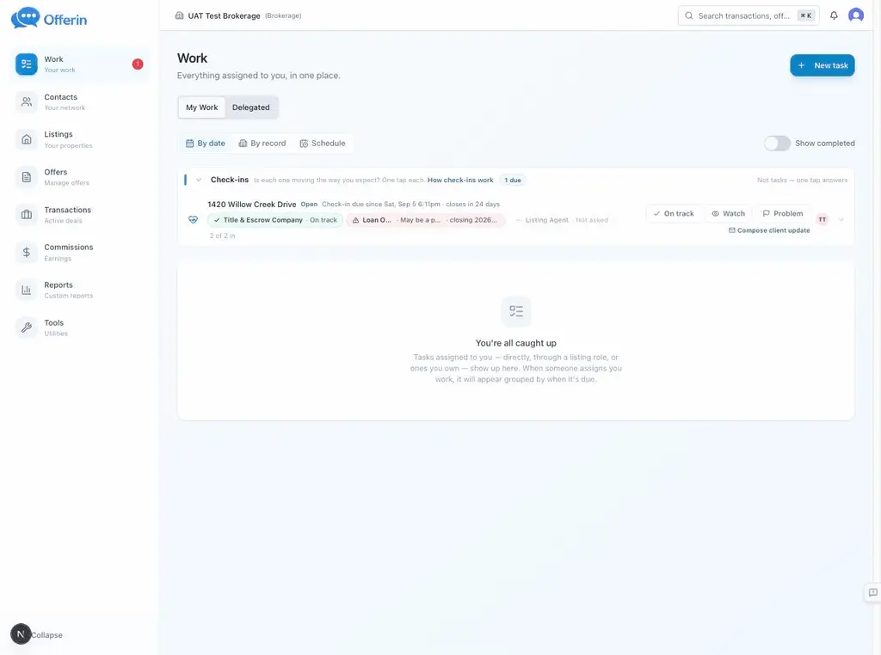The width and height of the screenshot is (881, 655).
Task: Mark check-in as Watch
Action: coord(728,213)
